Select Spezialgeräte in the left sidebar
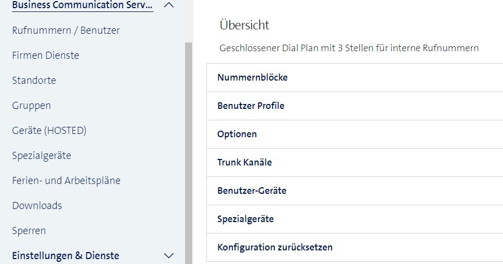This screenshot has width=503, height=264. coord(41,156)
